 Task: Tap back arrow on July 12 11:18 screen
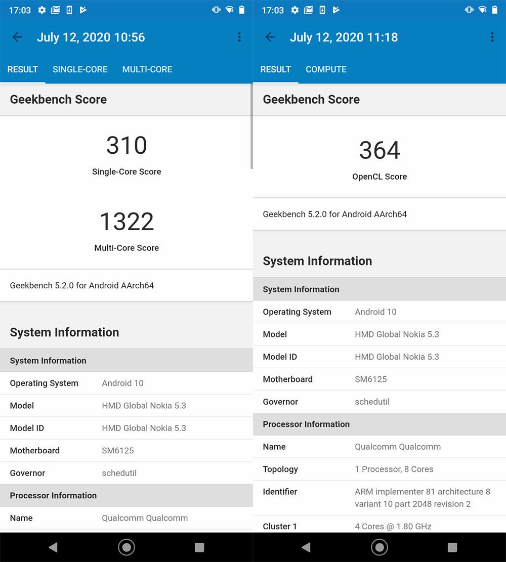click(270, 37)
